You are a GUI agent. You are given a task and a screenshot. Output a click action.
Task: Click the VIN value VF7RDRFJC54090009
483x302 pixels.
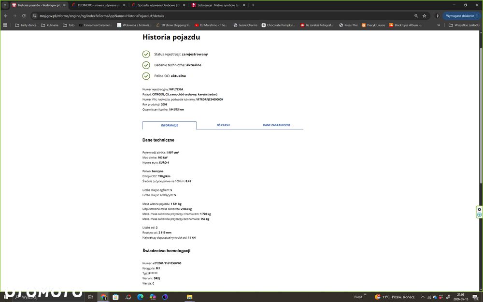[210, 100]
